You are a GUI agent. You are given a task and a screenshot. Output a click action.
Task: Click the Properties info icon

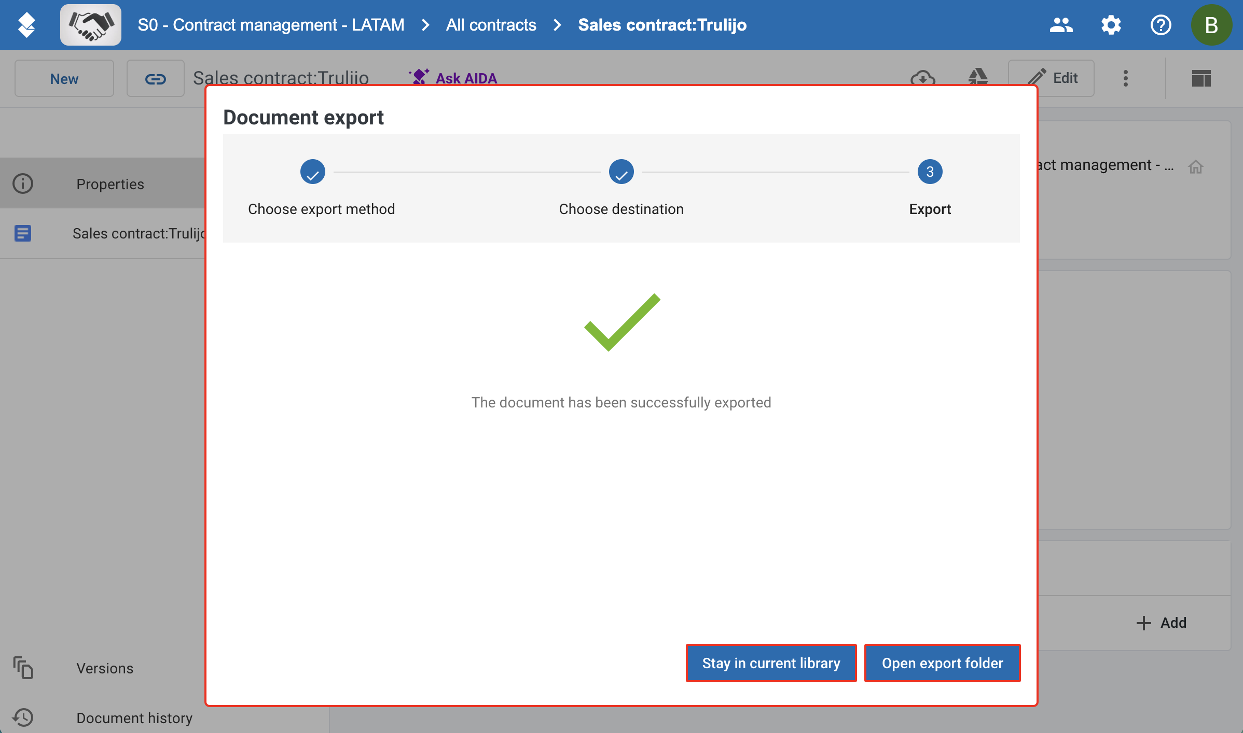[23, 184]
